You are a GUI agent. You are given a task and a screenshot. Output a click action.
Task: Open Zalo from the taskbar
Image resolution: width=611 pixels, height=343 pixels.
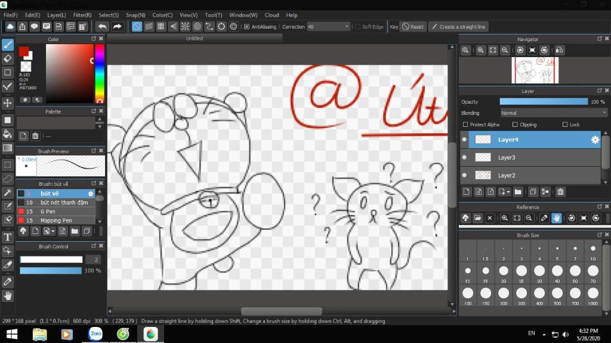pyautogui.click(x=95, y=333)
